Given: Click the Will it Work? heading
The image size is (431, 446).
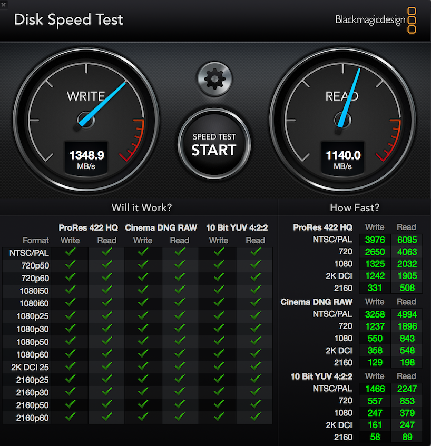Looking at the screenshot, I should tap(142, 207).
